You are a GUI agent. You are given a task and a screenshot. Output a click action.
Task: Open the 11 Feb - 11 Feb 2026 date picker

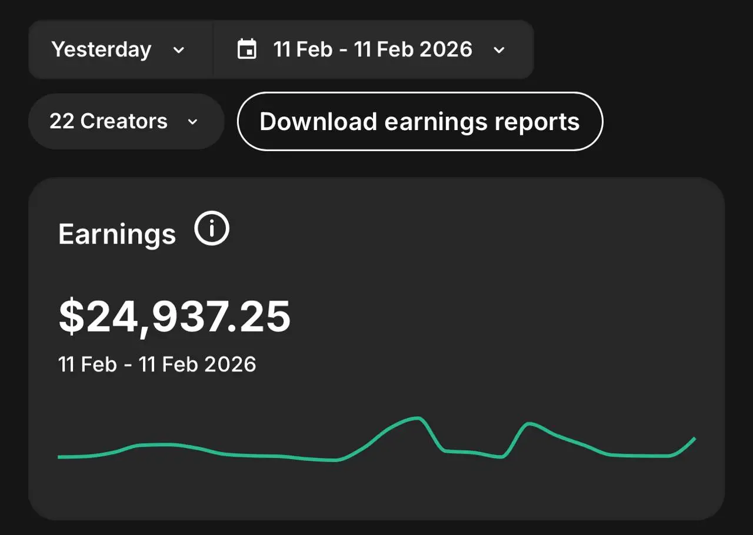point(374,49)
